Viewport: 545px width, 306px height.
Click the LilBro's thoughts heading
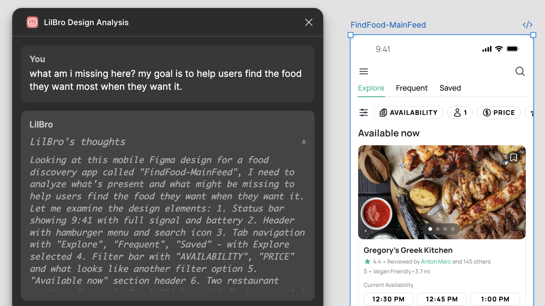78,142
